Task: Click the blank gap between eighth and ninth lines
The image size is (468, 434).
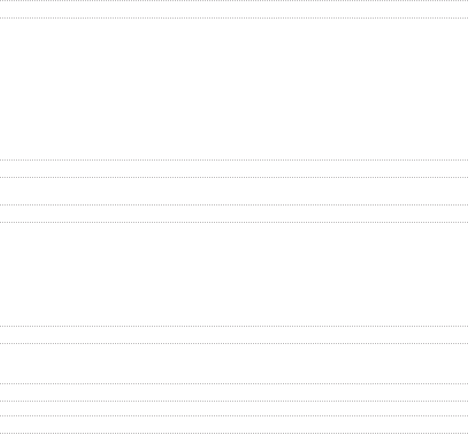Action: click(x=234, y=363)
